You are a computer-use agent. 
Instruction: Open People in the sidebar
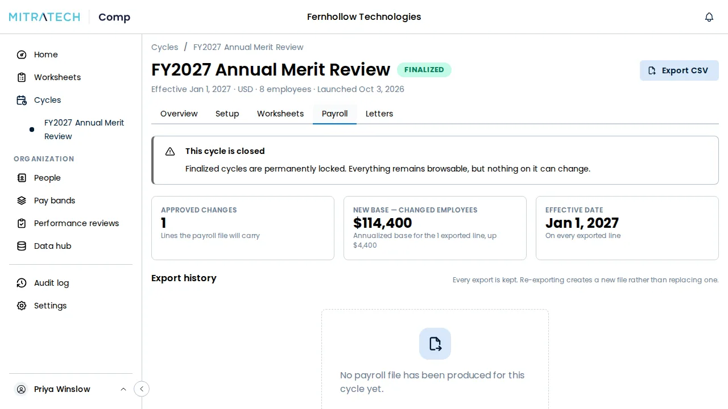coord(71,178)
